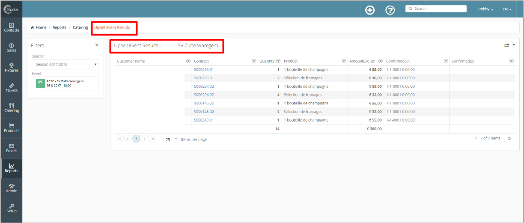Open the items per page dropdown
Viewport: 524px width, 223px height.
pyautogui.click(x=172, y=139)
